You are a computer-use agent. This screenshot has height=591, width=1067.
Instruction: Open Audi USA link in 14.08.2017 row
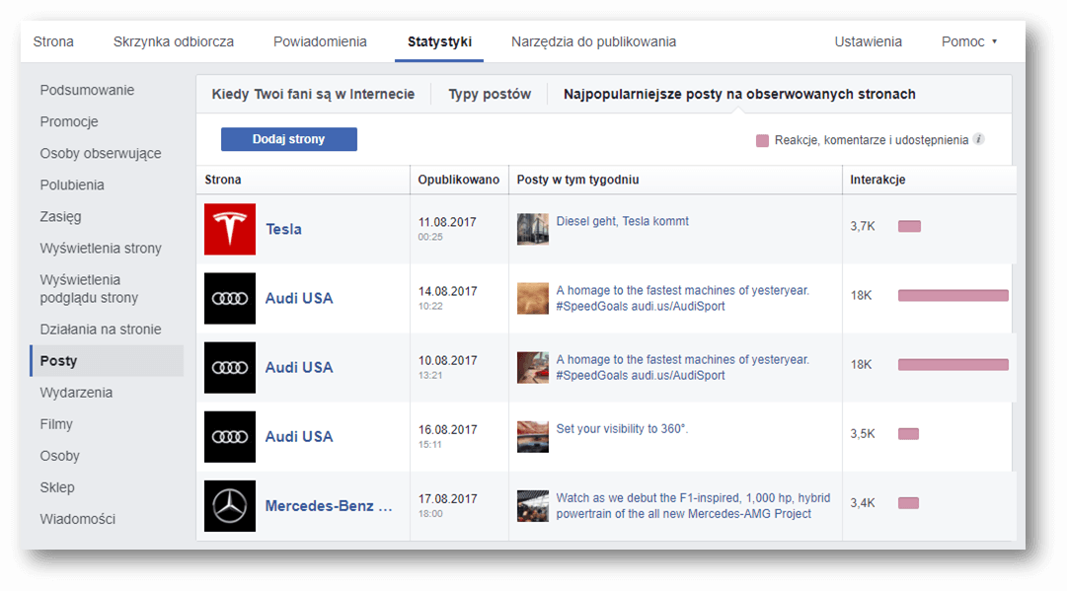click(x=299, y=299)
